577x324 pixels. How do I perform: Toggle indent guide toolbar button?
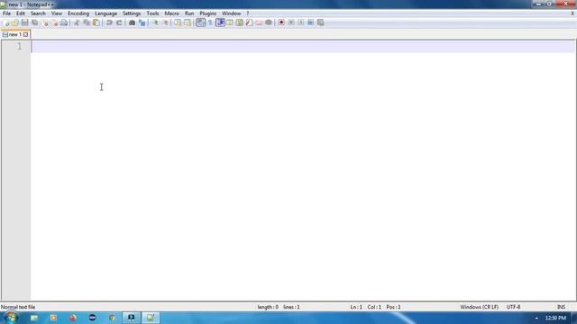click(x=220, y=22)
